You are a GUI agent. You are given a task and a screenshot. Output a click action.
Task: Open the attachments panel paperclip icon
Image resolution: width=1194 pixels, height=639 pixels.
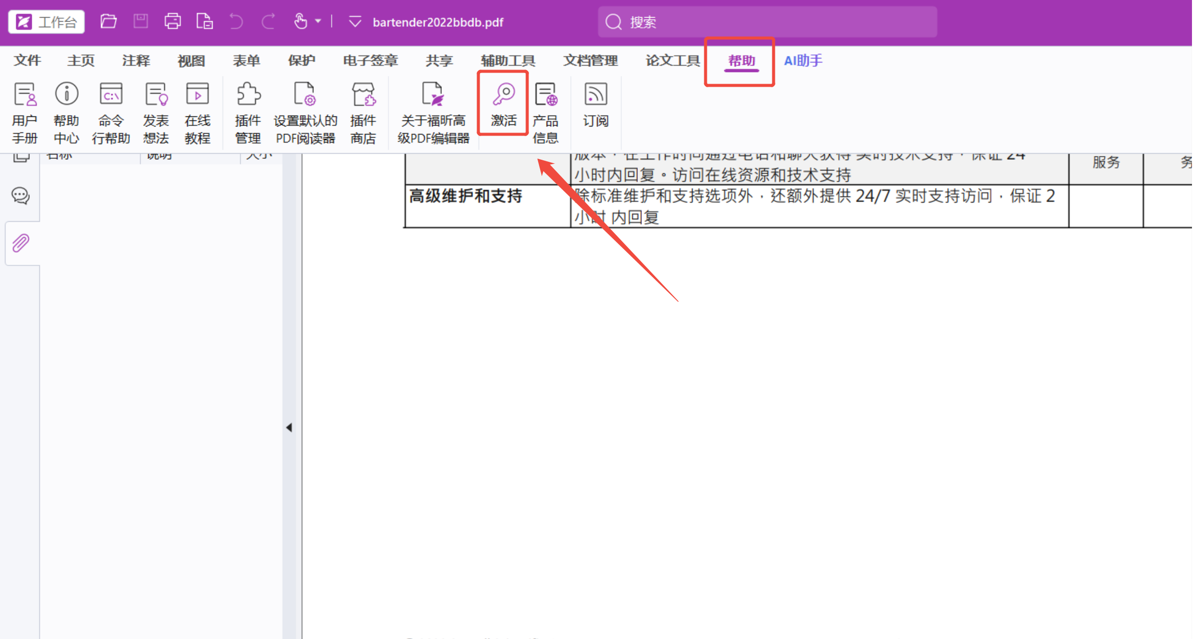pos(21,243)
